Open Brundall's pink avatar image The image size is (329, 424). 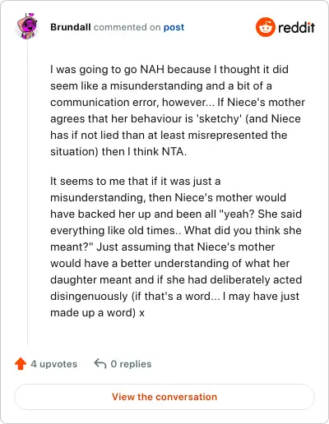(x=27, y=26)
